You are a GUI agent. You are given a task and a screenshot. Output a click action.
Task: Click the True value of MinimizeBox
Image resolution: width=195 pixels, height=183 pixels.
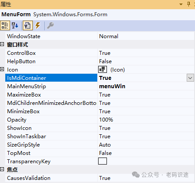pyautogui.click(x=105, y=111)
